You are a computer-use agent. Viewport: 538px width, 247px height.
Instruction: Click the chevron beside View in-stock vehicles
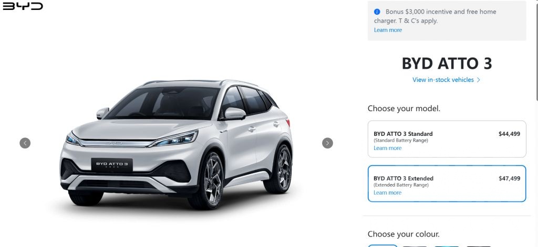click(479, 80)
